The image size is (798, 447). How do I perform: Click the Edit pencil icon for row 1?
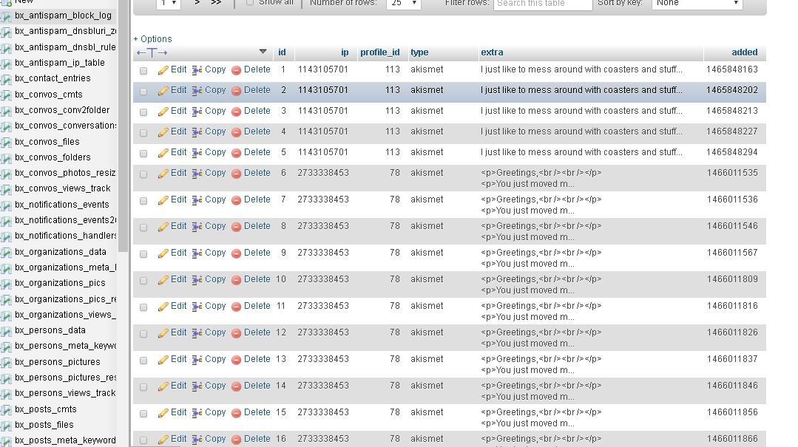pyautogui.click(x=163, y=70)
